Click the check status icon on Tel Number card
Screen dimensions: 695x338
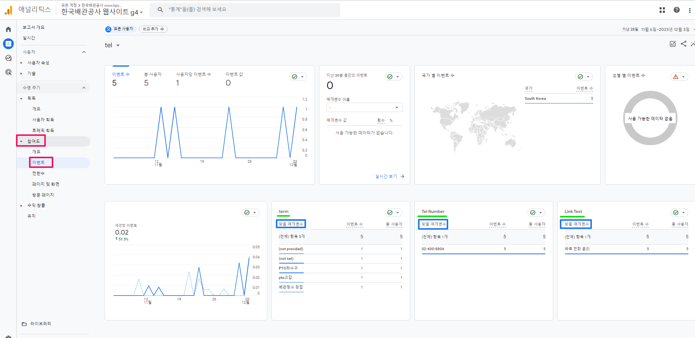[x=533, y=213]
